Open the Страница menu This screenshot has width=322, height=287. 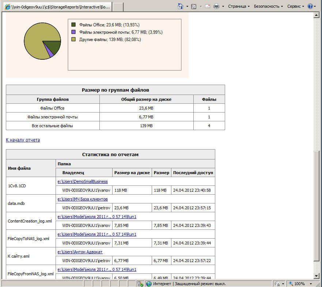[x=239, y=6]
